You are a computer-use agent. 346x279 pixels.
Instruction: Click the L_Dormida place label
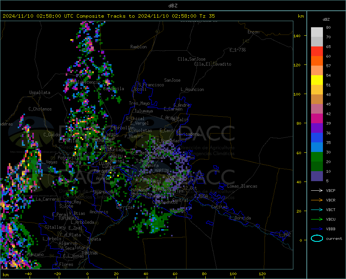coord(240,218)
